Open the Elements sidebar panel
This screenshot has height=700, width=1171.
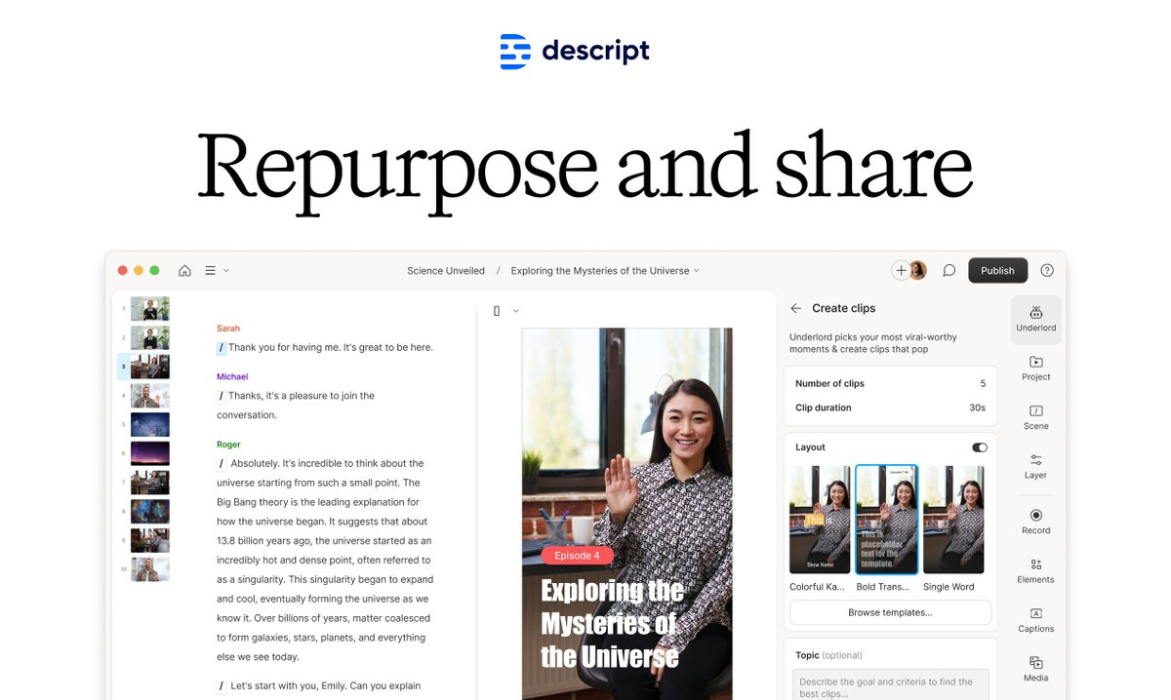1036,570
